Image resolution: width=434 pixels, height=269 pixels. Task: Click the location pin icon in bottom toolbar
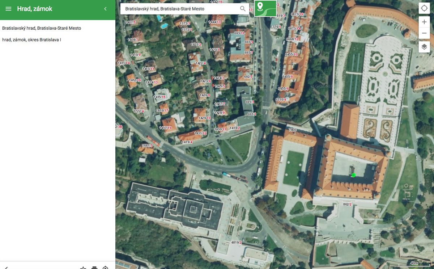(x=105, y=268)
